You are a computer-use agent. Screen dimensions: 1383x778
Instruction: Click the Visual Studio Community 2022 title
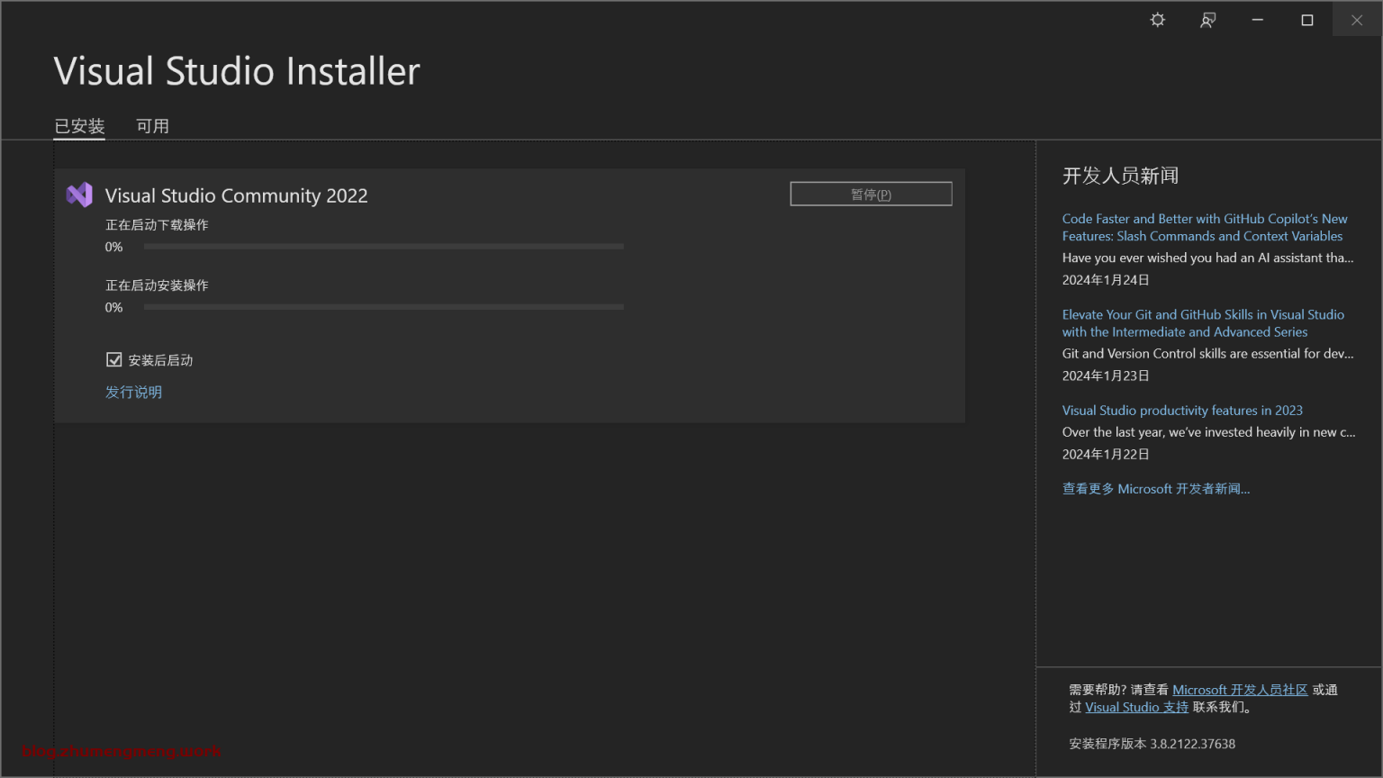[x=236, y=195]
